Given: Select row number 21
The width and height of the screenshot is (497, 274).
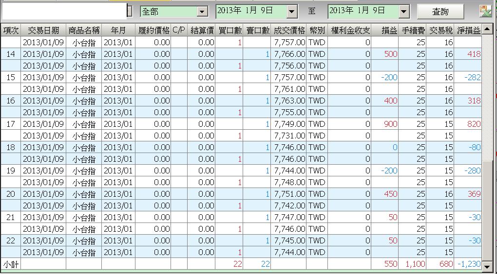Looking at the screenshot, I should (x=11, y=218).
